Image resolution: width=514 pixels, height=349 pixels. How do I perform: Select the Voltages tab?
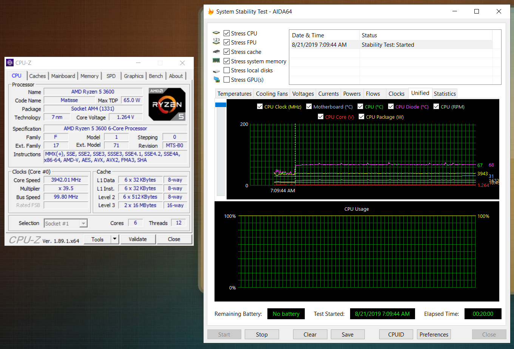click(x=303, y=94)
